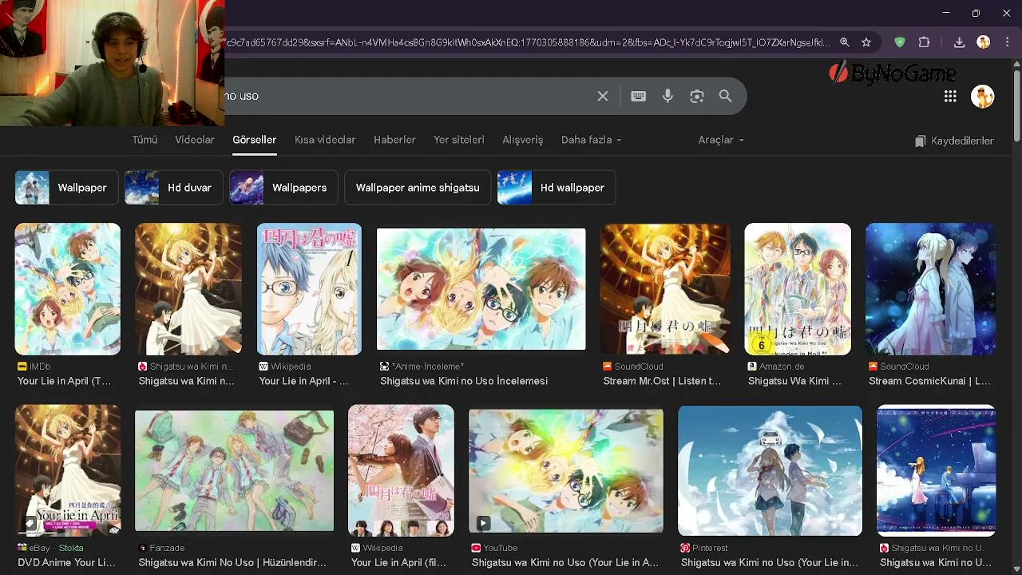Click the Restore Down window button
The height and width of the screenshot is (575, 1022).
pos(976,13)
